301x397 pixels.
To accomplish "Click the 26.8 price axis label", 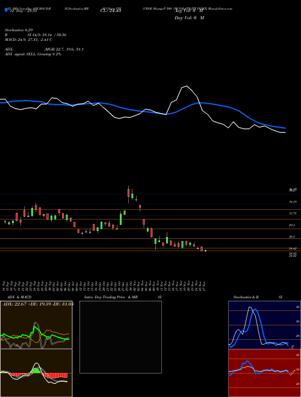I will (x=291, y=236).
